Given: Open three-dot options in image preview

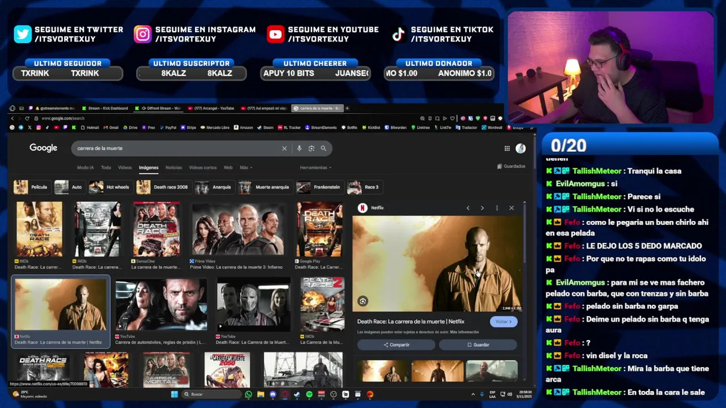Looking at the screenshot, I should coord(497,208).
